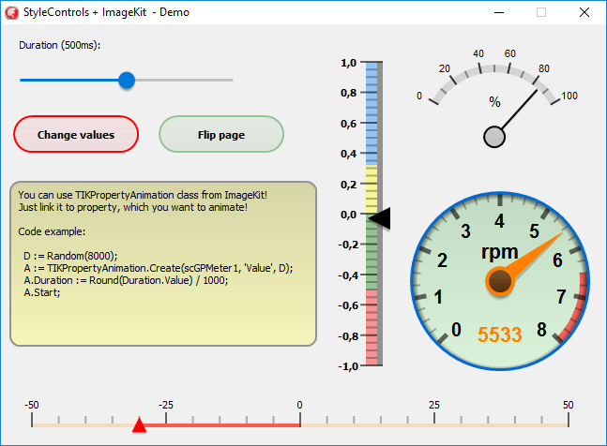Click the Duration (500ms) label
607x446 pixels.
tap(60, 45)
